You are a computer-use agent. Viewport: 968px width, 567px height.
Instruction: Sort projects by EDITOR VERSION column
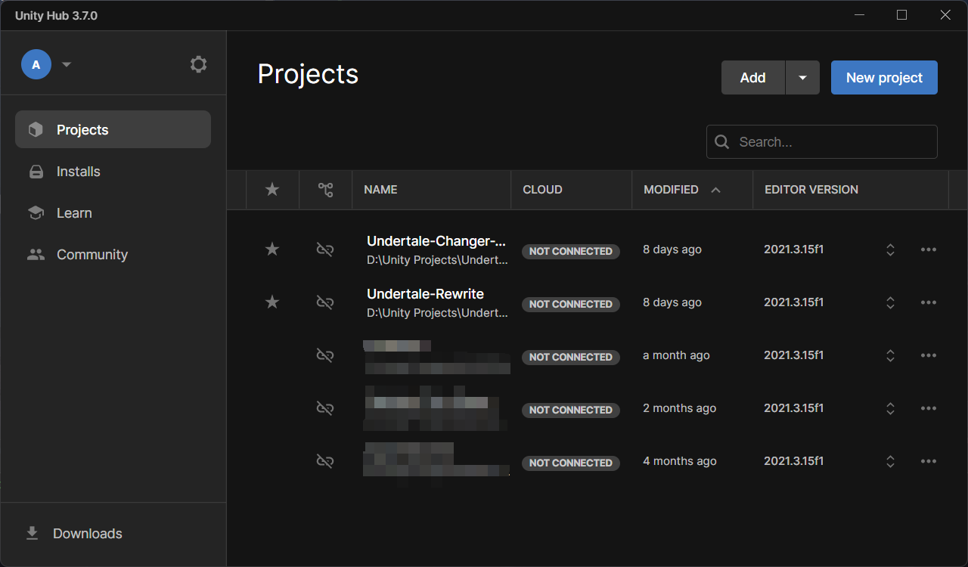point(811,190)
